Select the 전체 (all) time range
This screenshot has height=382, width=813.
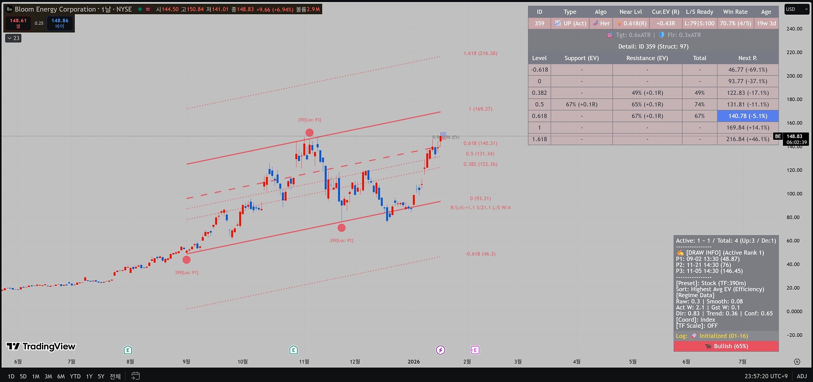click(x=115, y=376)
